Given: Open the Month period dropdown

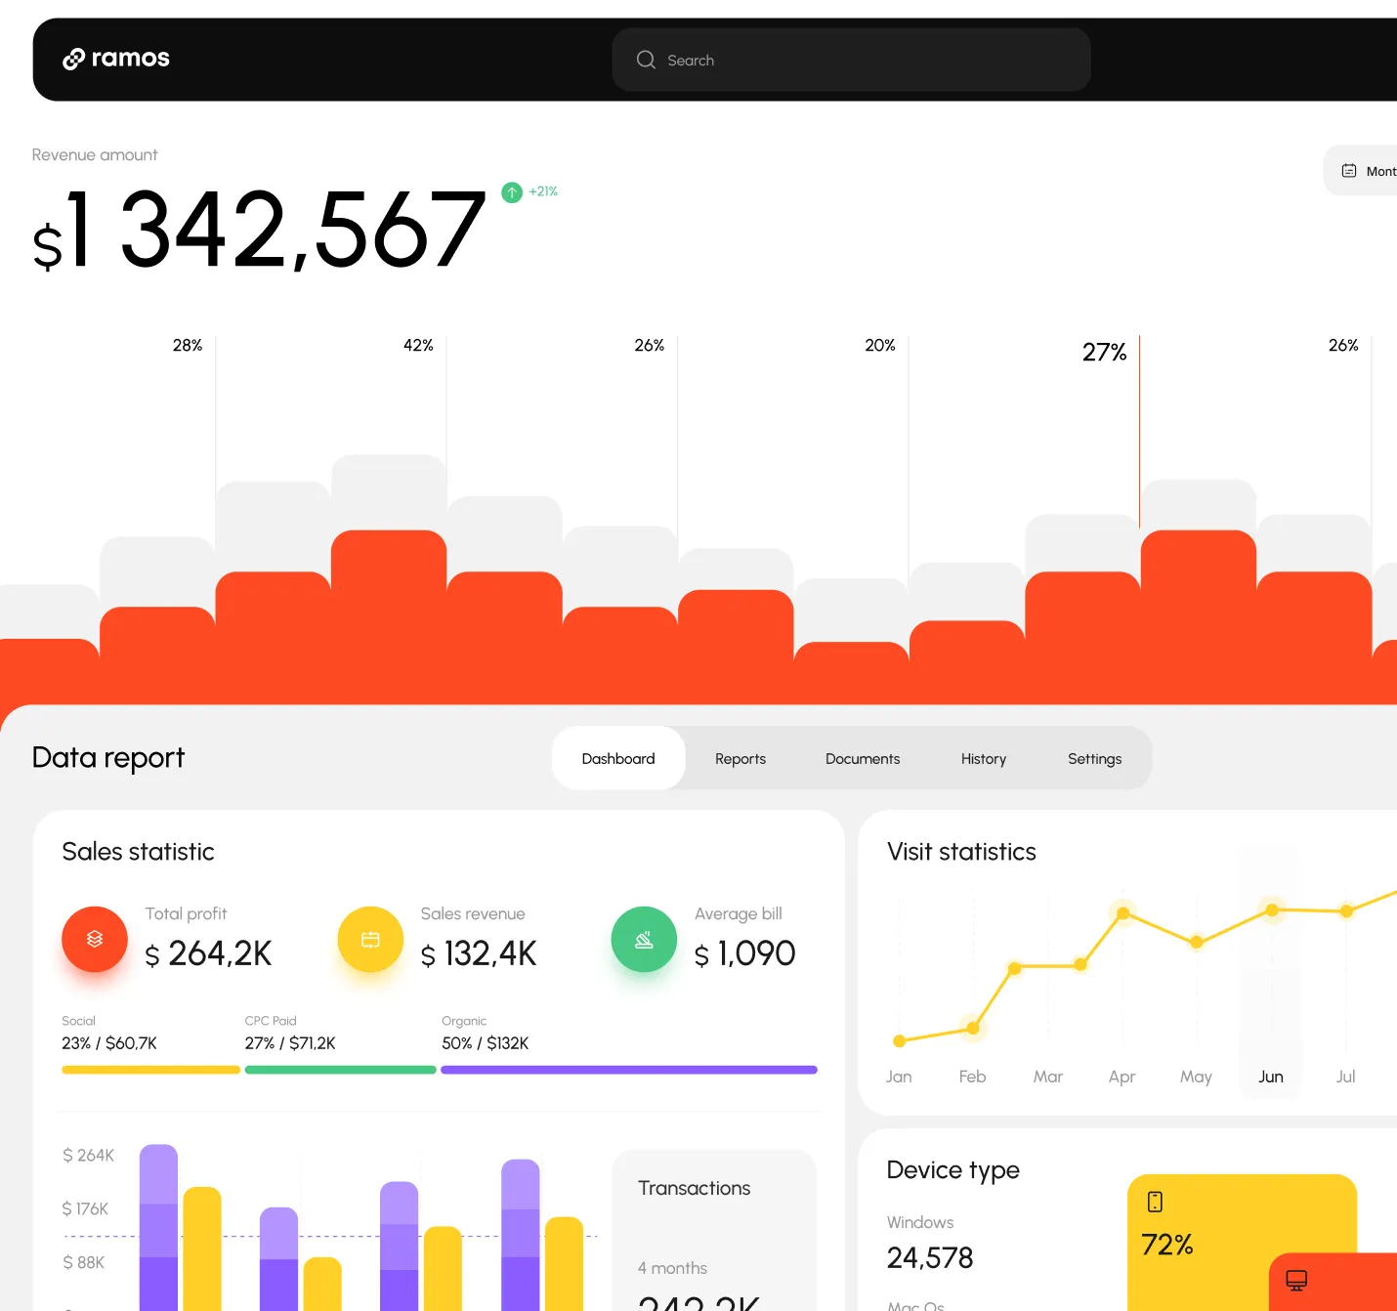Looking at the screenshot, I should [x=1368, y=171].
